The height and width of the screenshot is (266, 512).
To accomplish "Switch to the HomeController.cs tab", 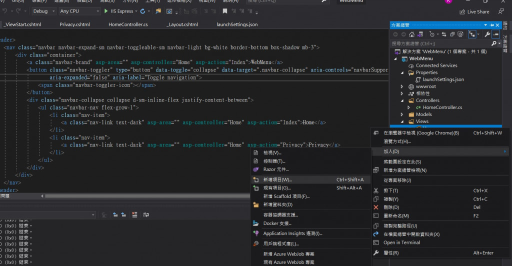I will point(128,24).
